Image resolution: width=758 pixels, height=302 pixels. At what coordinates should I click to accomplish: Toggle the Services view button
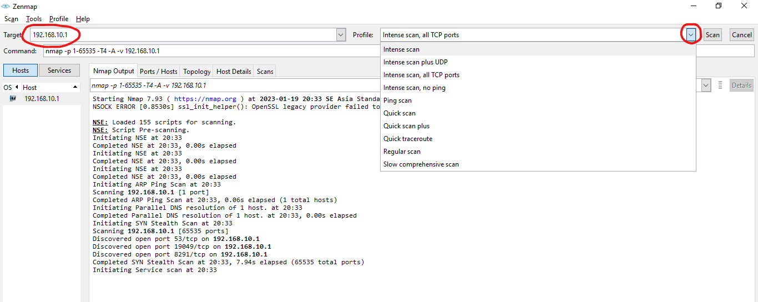[x=59, y=71]
